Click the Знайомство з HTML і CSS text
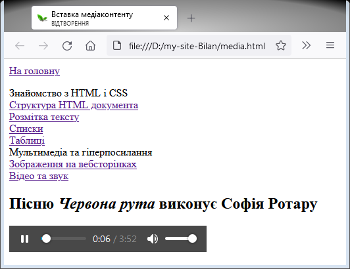 (x=68, y=93)
